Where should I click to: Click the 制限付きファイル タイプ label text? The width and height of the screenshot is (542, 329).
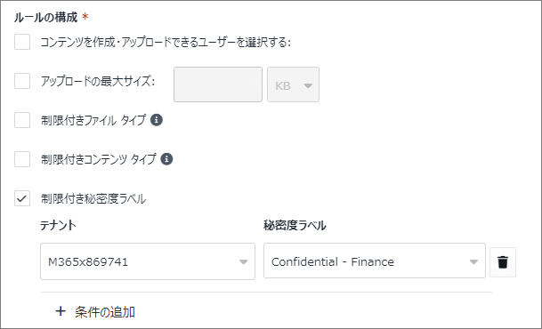93,120
